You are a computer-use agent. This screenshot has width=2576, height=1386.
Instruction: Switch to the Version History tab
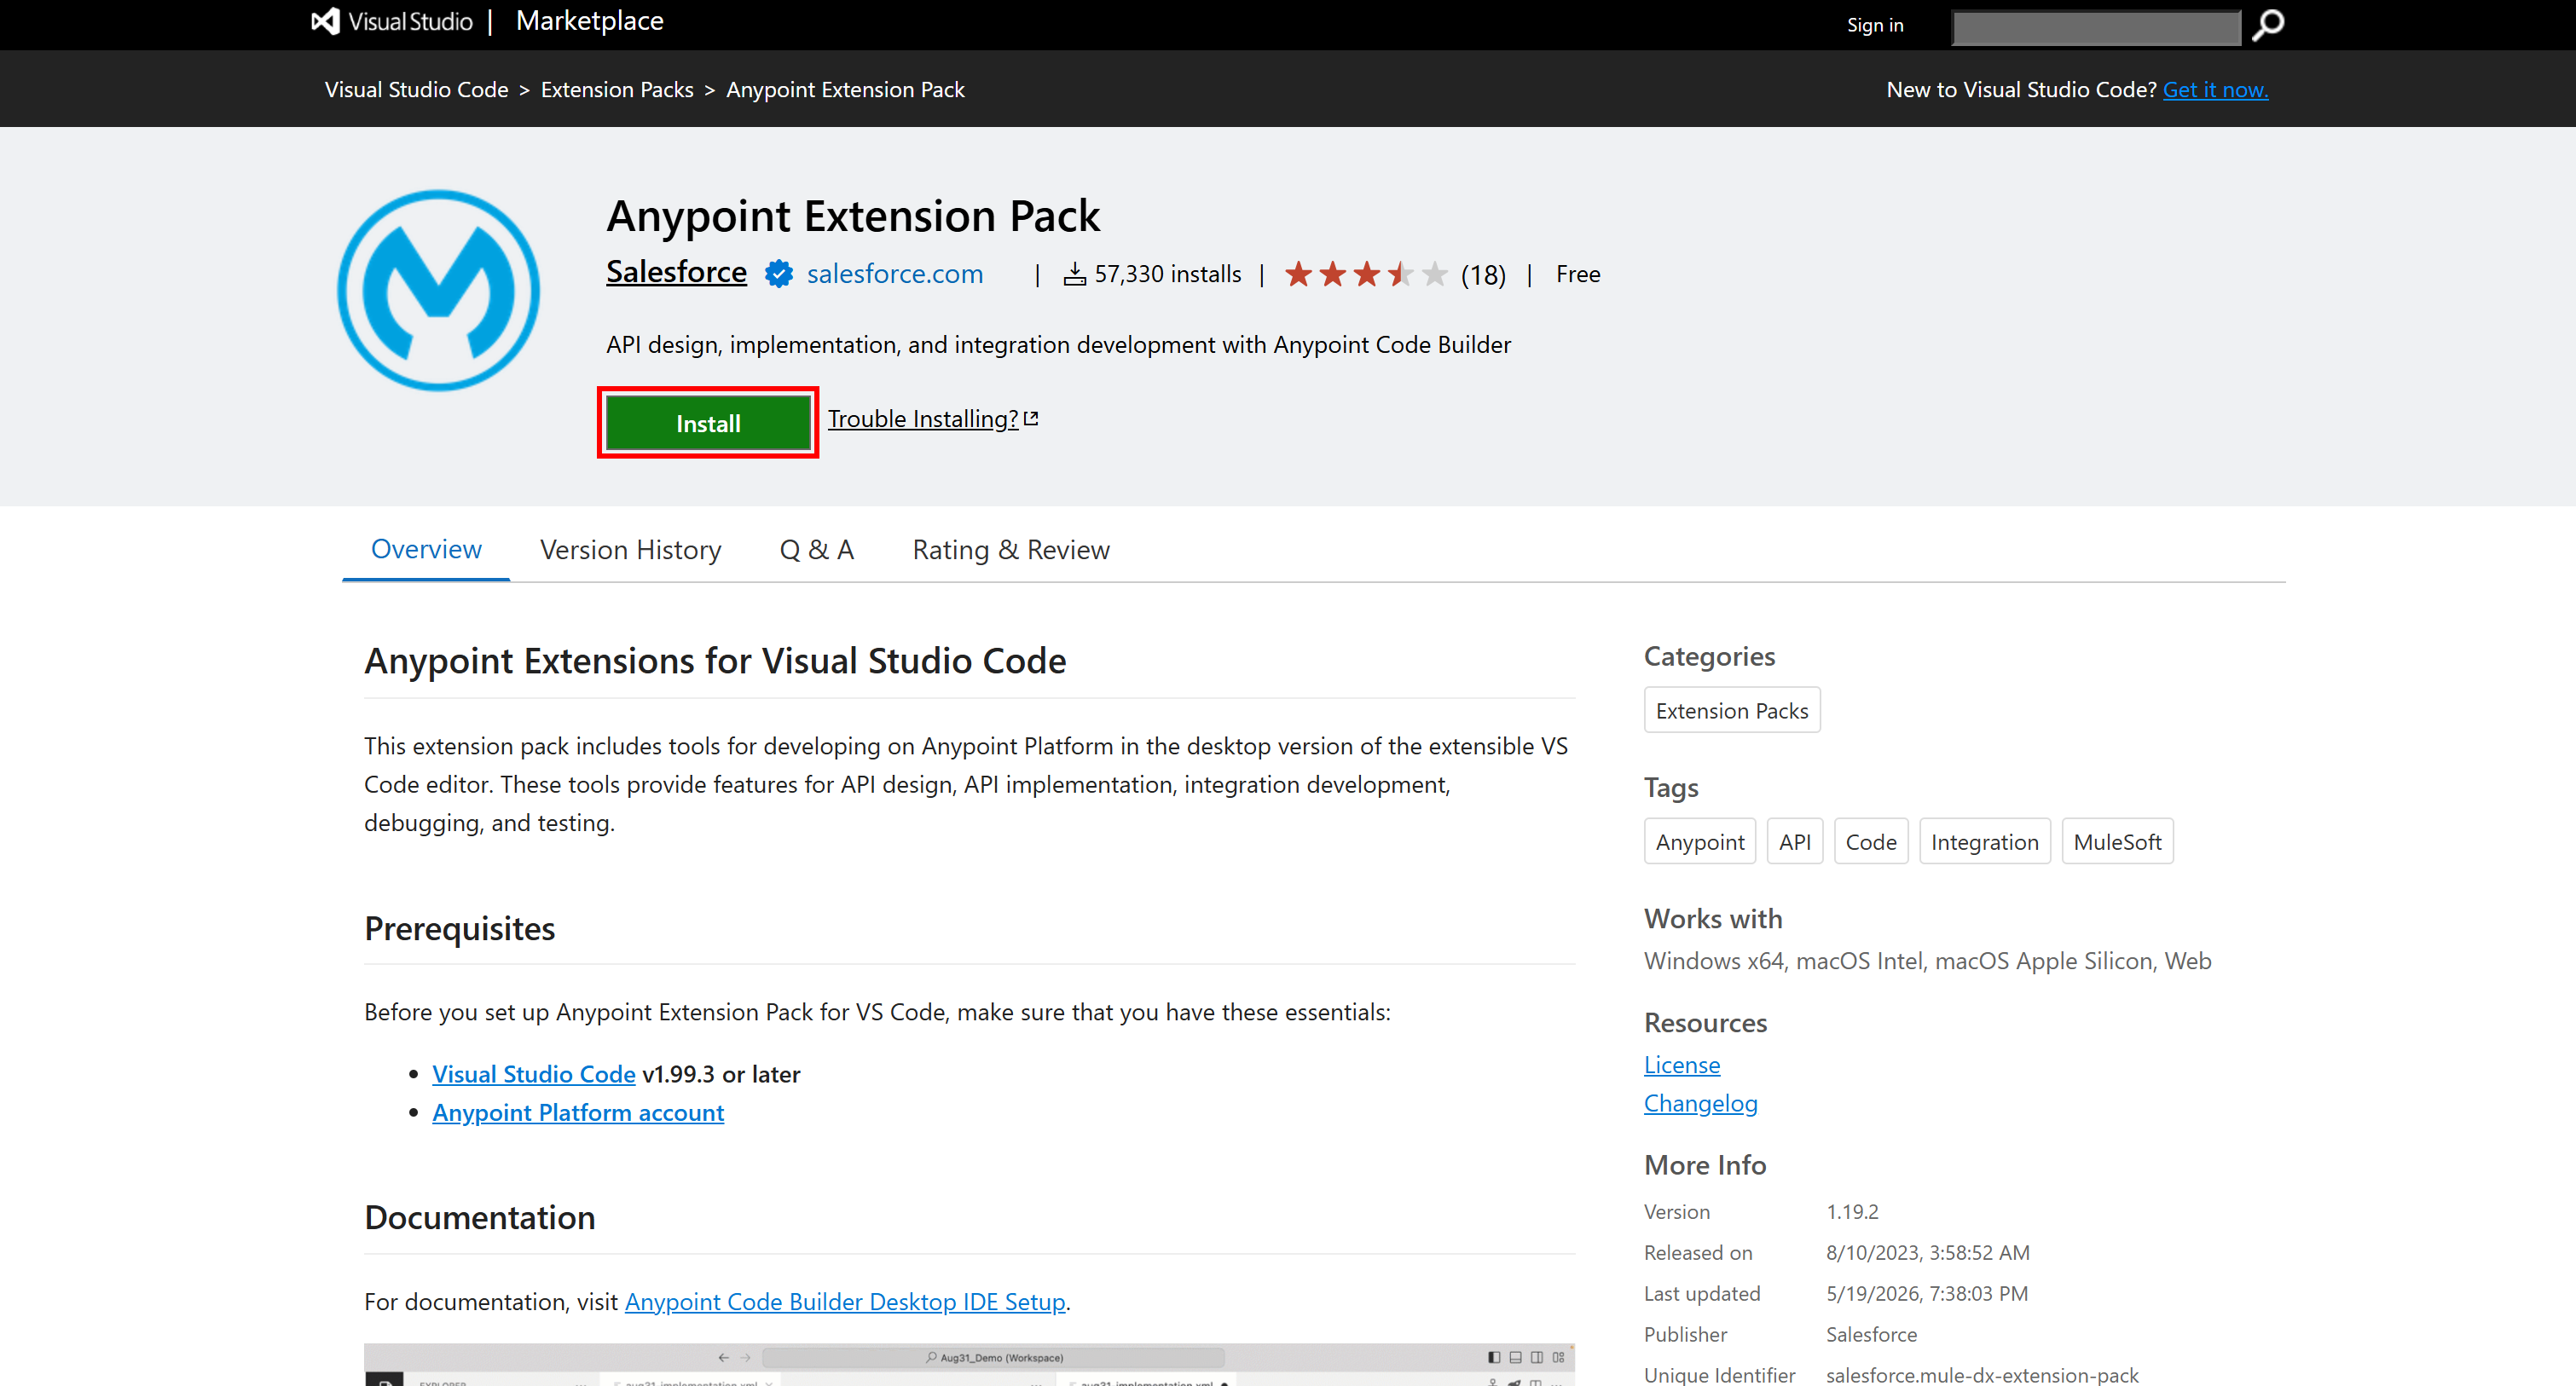(631, 550)
